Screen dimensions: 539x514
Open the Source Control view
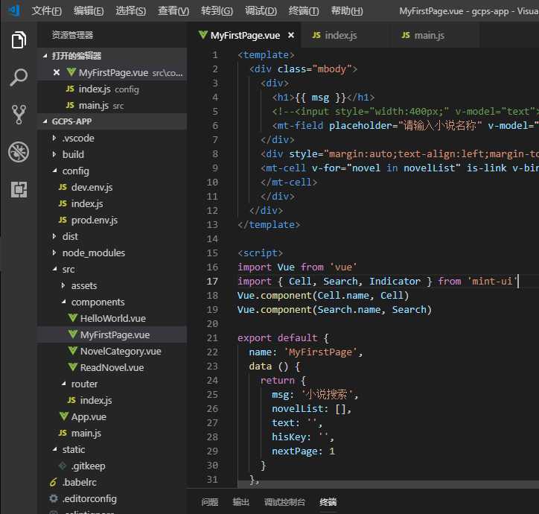coord(19,115)
